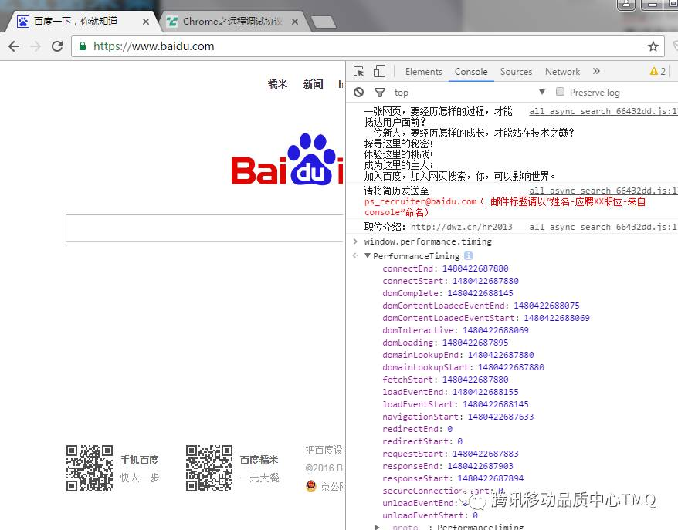Activate DevTools inspect element picker

pos(358,71)
